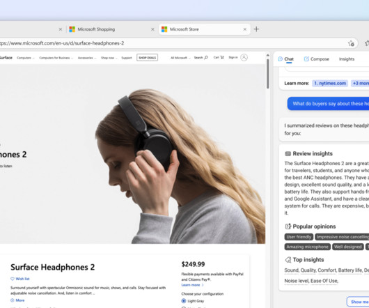The height and width of the screenshot is (308, 369).
Task: Click the favorites star icon in address bar
Action: coord(351,43)
